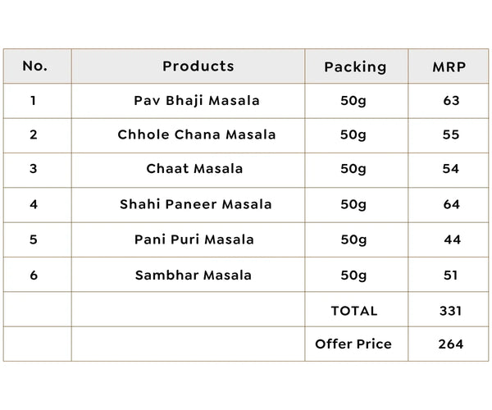Select the Offer Price label
The image size is (492, 410).
(x=353, y=344)
